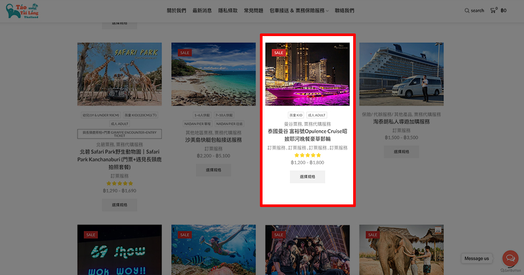Open the cabaret performers product image
The height and width of the screenshot is (275, 524).
[x=308, y=250]
